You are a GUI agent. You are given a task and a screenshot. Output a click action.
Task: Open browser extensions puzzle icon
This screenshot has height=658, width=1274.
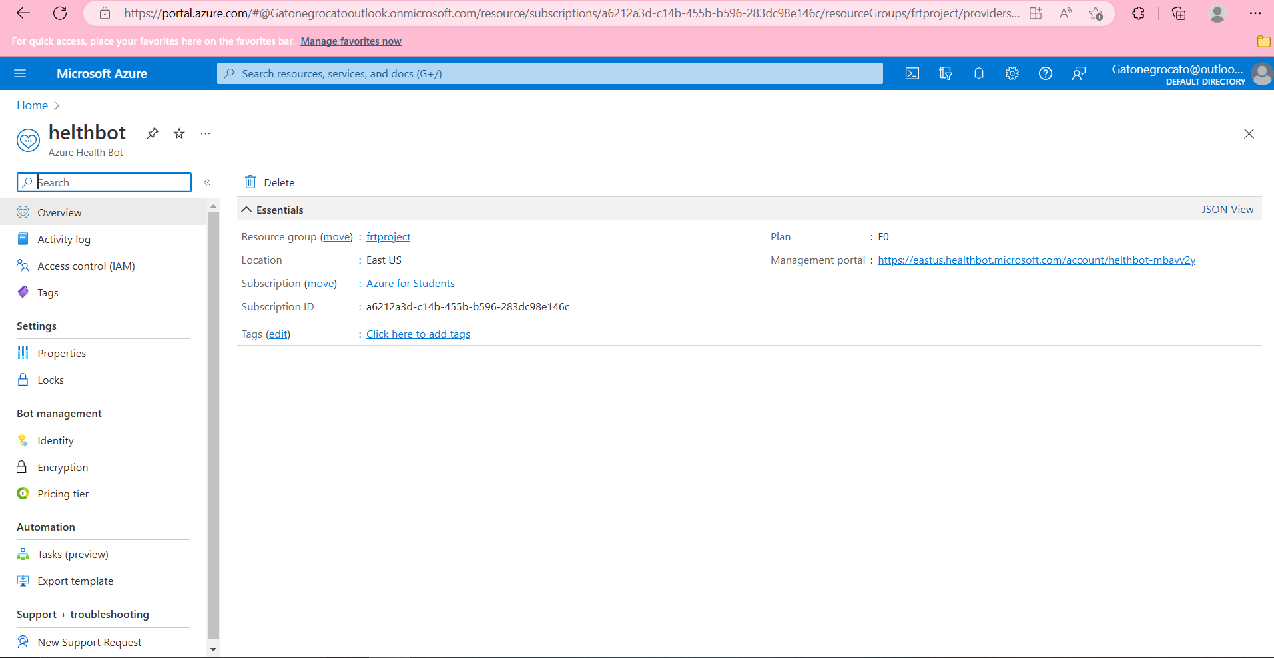click(1139, 13)
